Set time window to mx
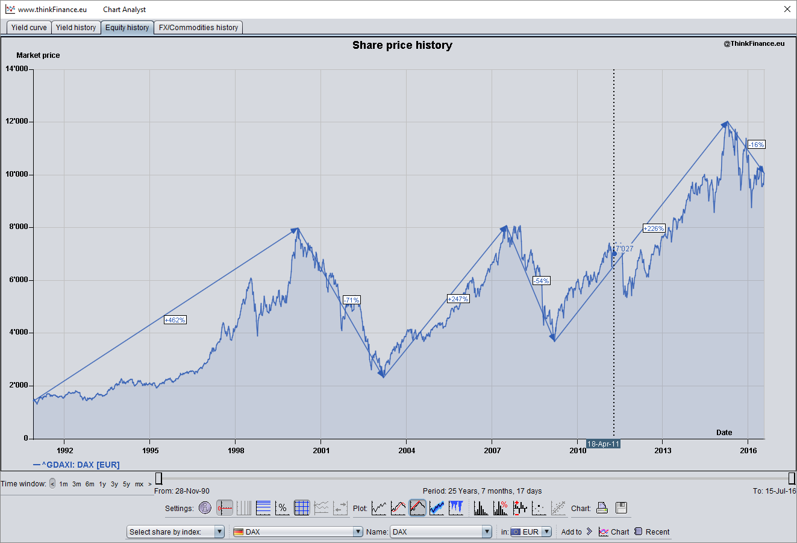 point(139,484)
